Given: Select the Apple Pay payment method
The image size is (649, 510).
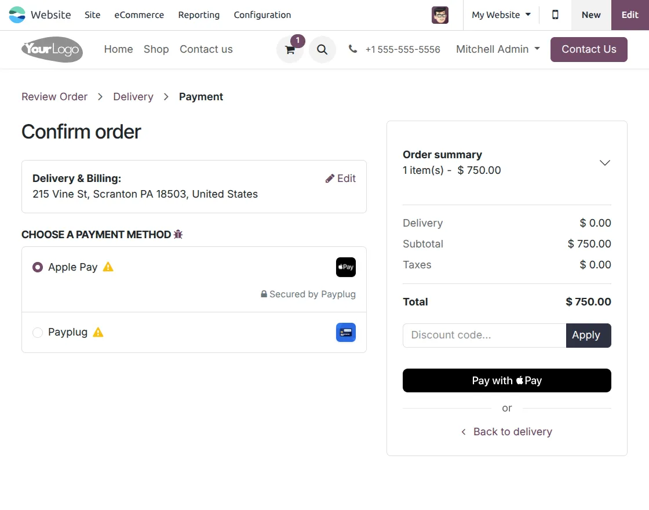Looking at the screenshot, I should (x=37, y=267).
